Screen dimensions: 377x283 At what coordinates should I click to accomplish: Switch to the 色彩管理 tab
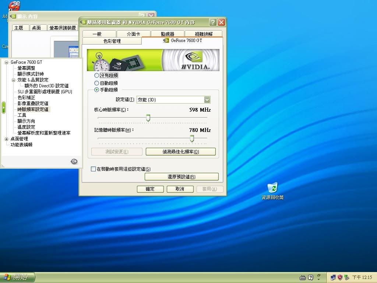[112, 41]
